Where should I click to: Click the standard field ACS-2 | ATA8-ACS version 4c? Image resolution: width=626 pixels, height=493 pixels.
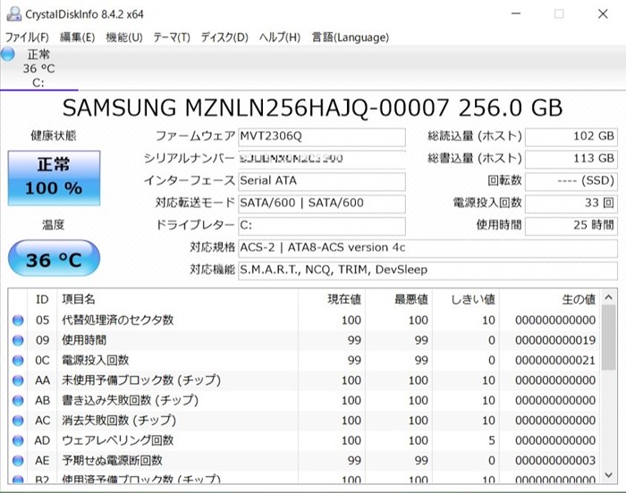tap(427, 248)
